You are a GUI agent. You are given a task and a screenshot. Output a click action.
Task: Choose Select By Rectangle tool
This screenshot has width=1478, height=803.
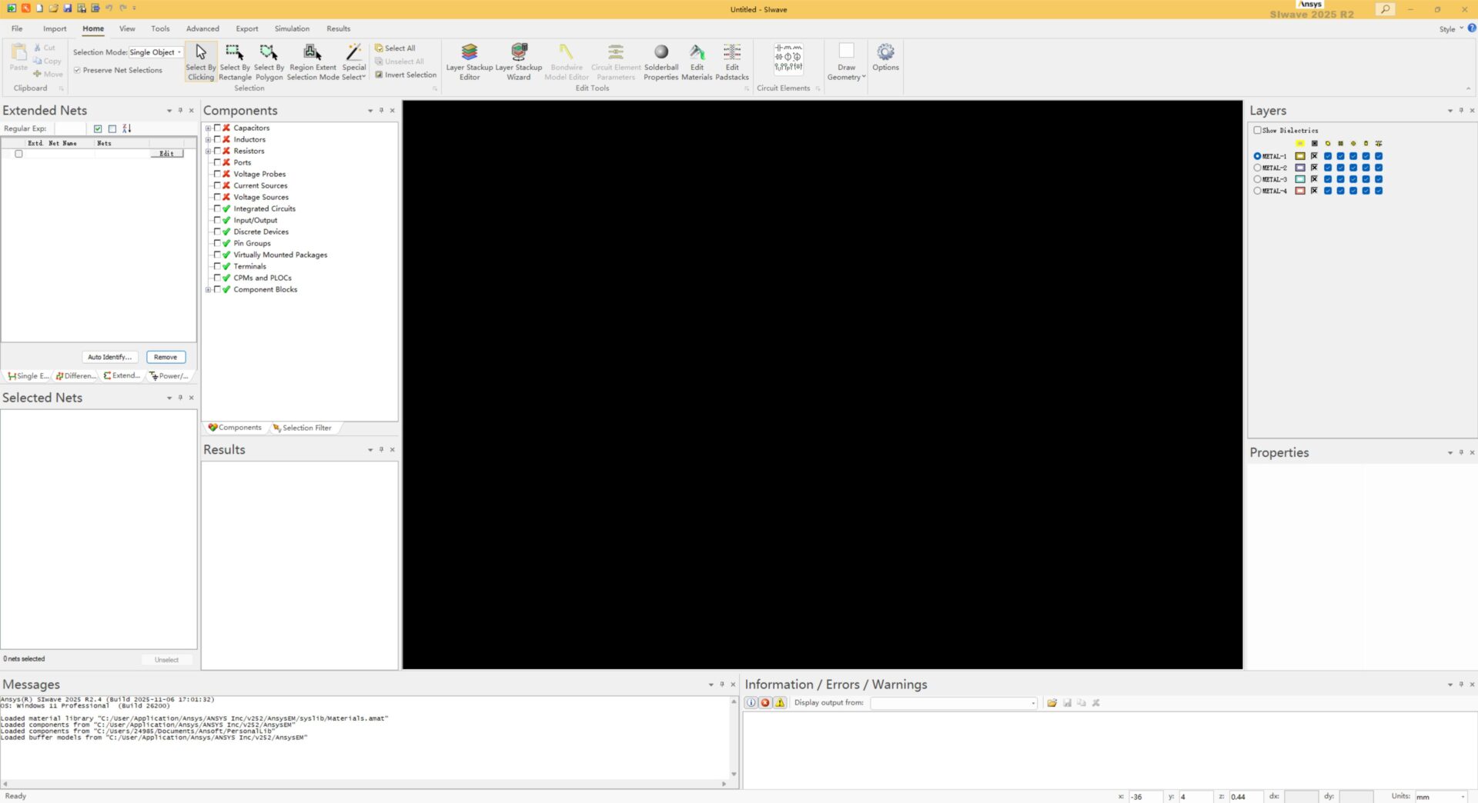[235, 62]
